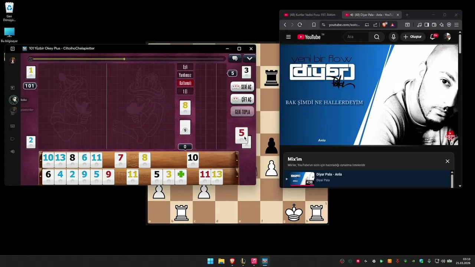The height and width of the screenshot is (267, 475).
Task: Select the black 10 tile on upper rack
Action: point(193,160)
